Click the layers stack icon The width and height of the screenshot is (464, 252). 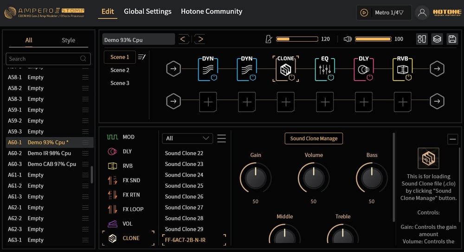(x=437, y=39)
